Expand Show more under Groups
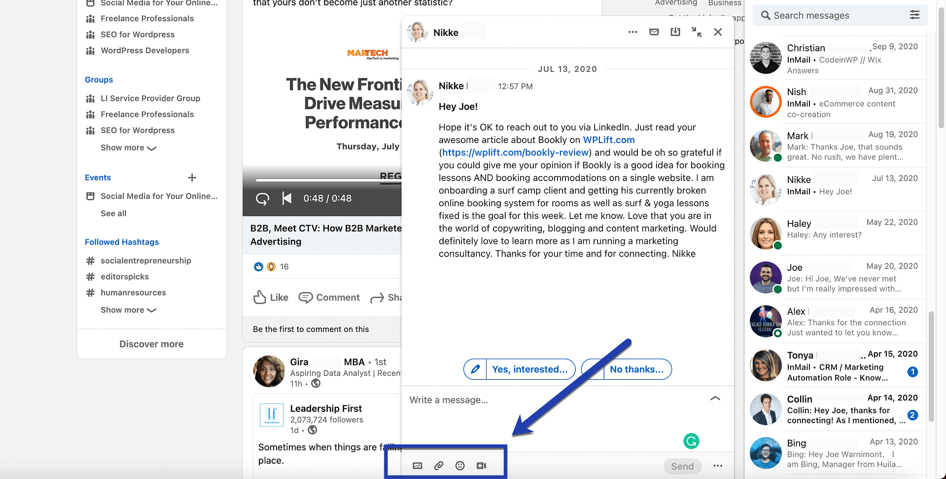The image size is (946, 479). point(128,148)
